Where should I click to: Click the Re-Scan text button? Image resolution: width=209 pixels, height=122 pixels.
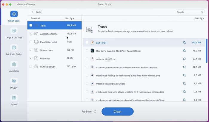tap(87, 112)
